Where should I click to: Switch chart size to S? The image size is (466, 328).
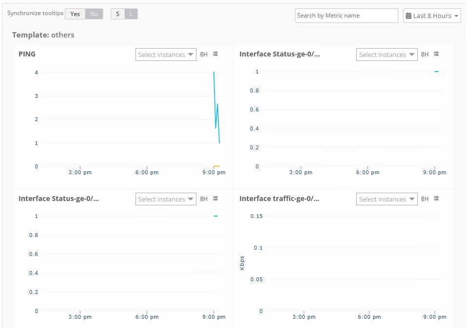point(117,14)
